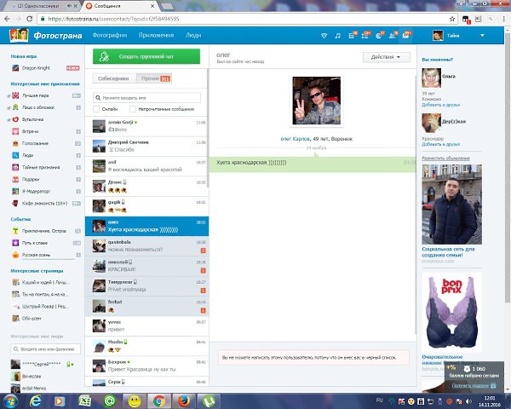Click the Подарки gift icon in sidebar
Viewport: 511px width, 409px height.
pos(14,180)
